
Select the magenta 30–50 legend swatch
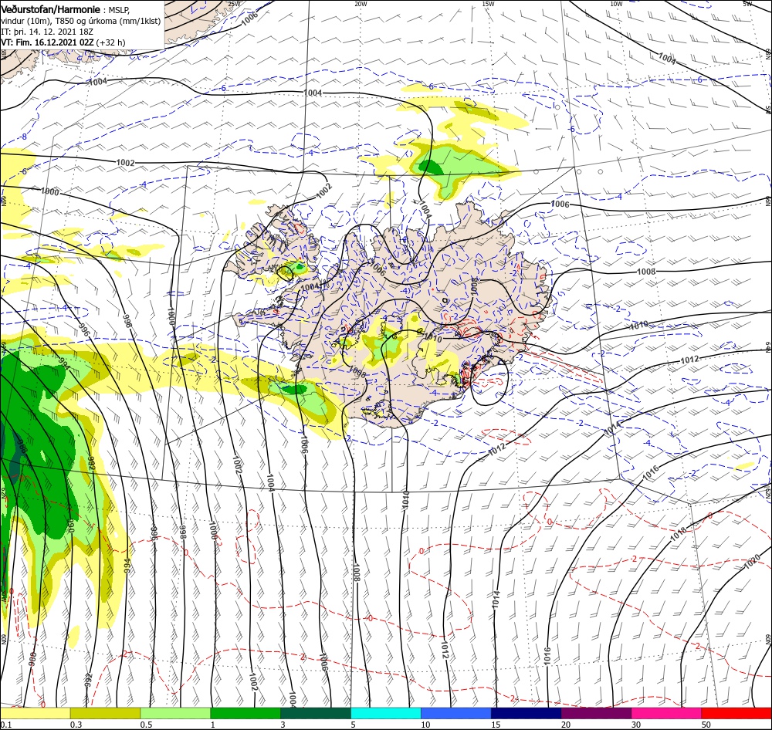666,713
